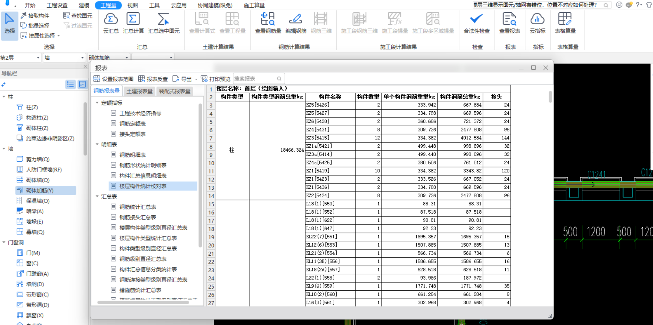Switch navigation panel to list view icon
The image size is (653, 325).
[71, 84]
